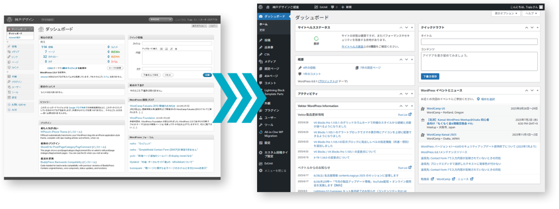559x209 pixels.
Task: Toggle the 概要 panel with its triangle
Action: pos(412,59)
